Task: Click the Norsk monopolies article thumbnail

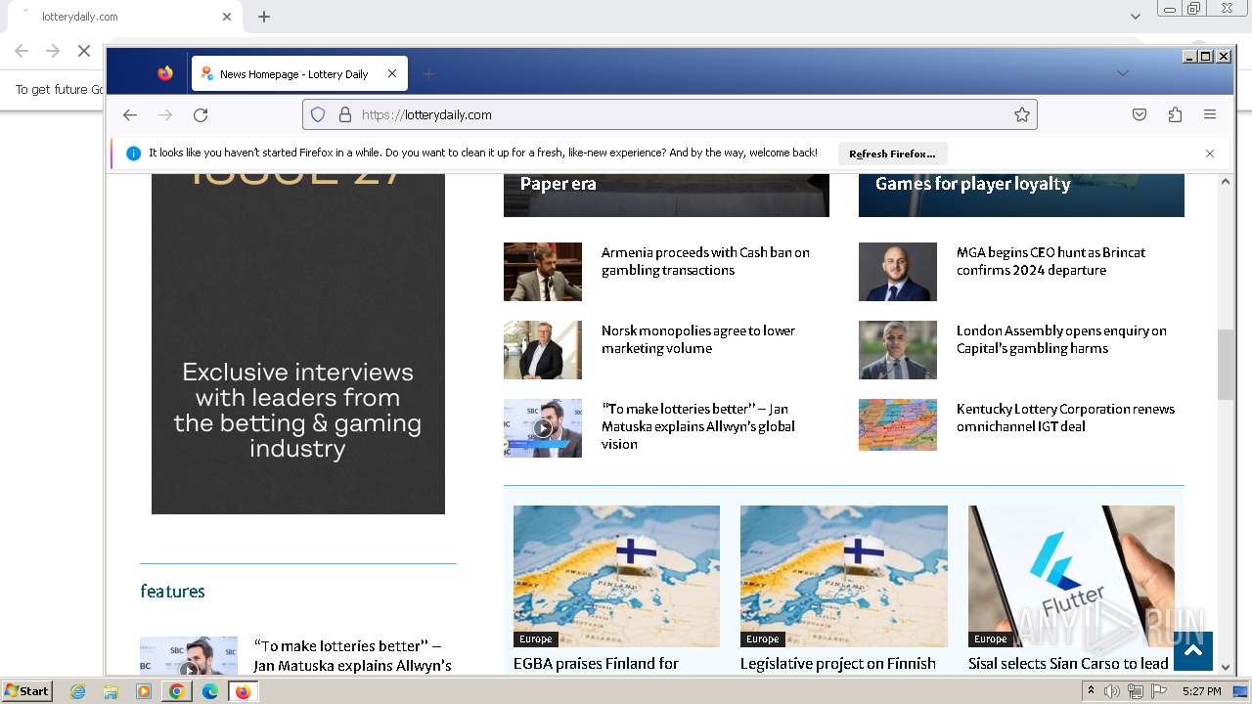Action: point(543,350)
